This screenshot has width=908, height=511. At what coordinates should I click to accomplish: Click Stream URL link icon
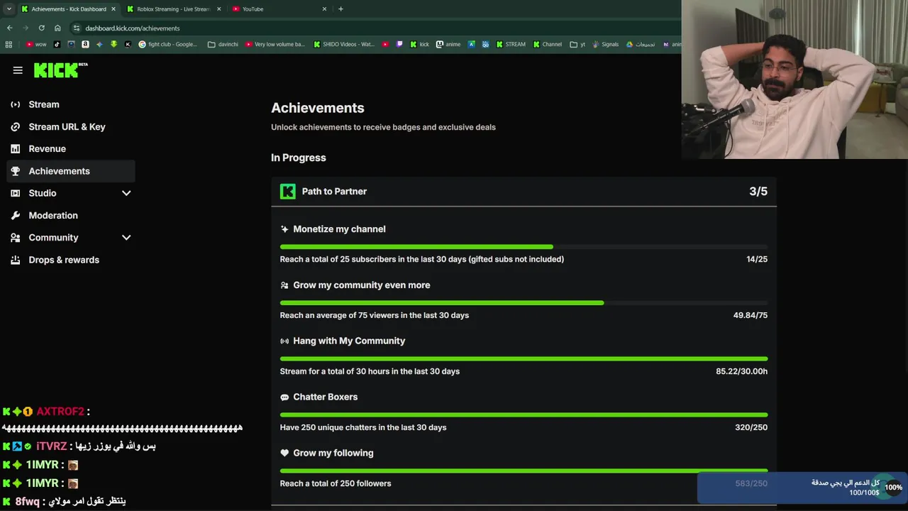[x=16, y=126]
